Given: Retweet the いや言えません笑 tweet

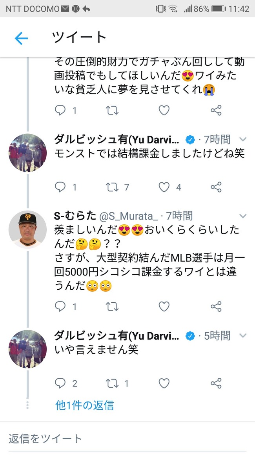Looking at the screenshot, I should 112,383.
